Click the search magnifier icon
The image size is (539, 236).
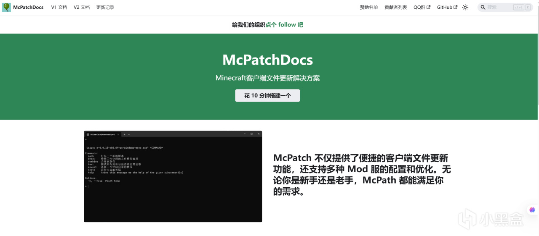(x=483, y=8)
